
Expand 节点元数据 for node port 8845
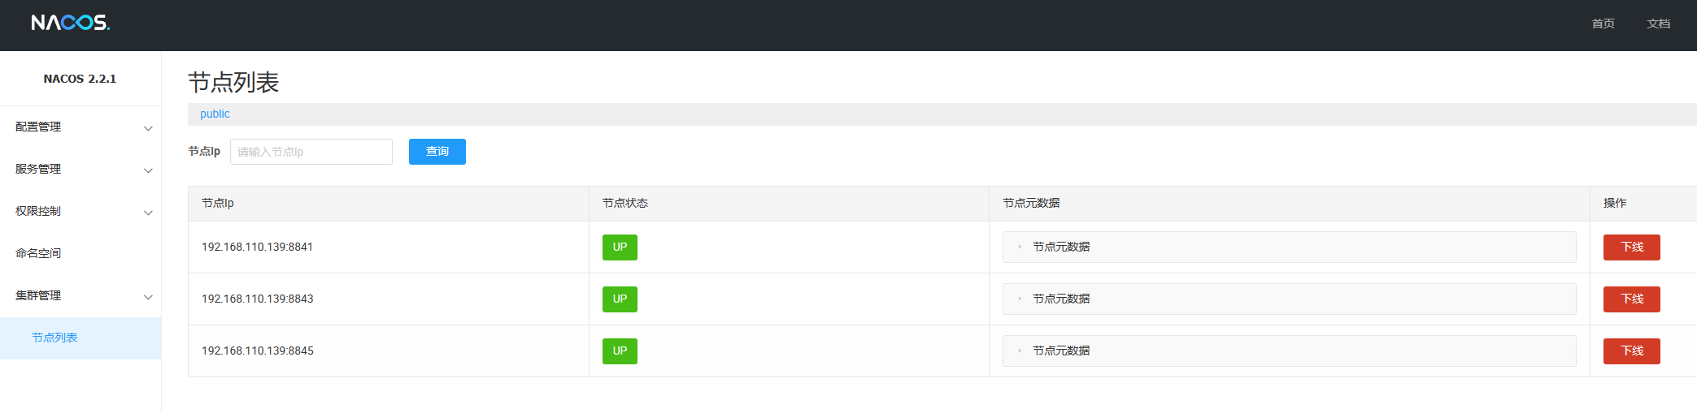[x=1060, y=351]
